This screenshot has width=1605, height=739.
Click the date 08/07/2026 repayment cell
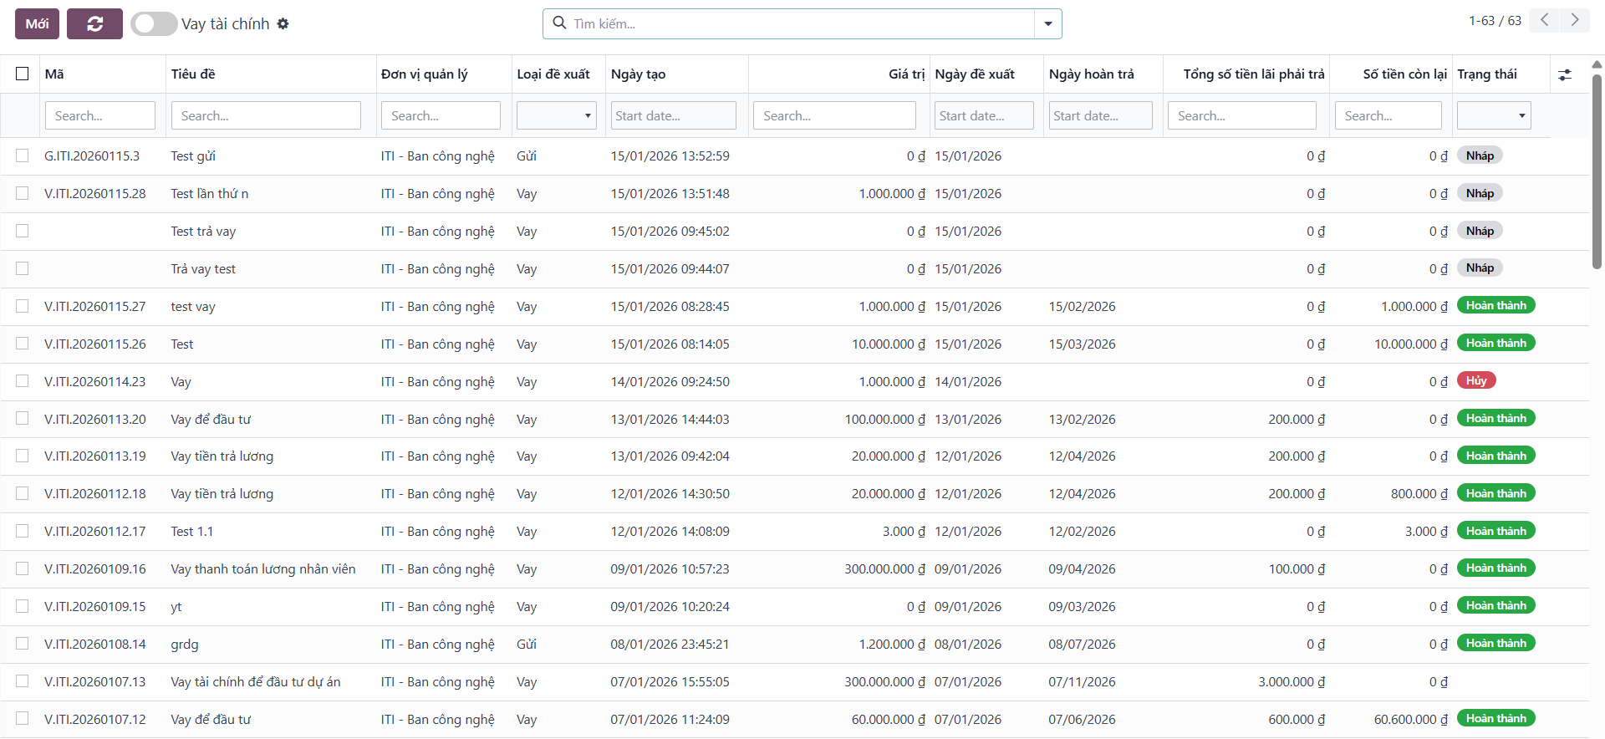pyautogui.click(x=1082, y=644)
